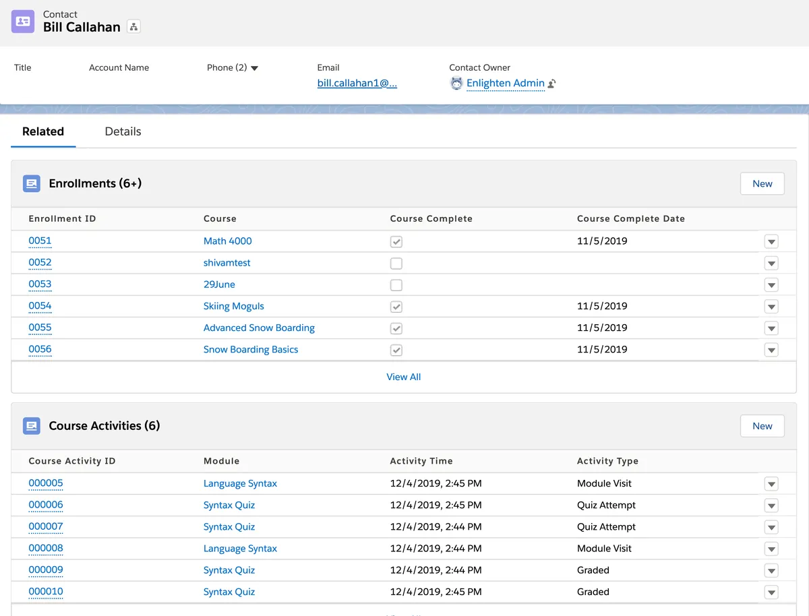Open row actions for enrollment 0051
809x616 pixels.
(771, 241)
